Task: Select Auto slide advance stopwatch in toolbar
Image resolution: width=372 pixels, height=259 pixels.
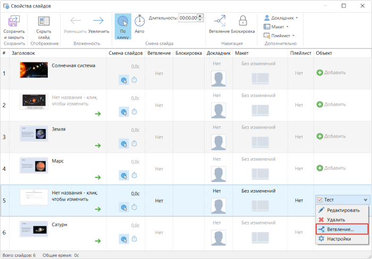Action: tap(139, 21)
